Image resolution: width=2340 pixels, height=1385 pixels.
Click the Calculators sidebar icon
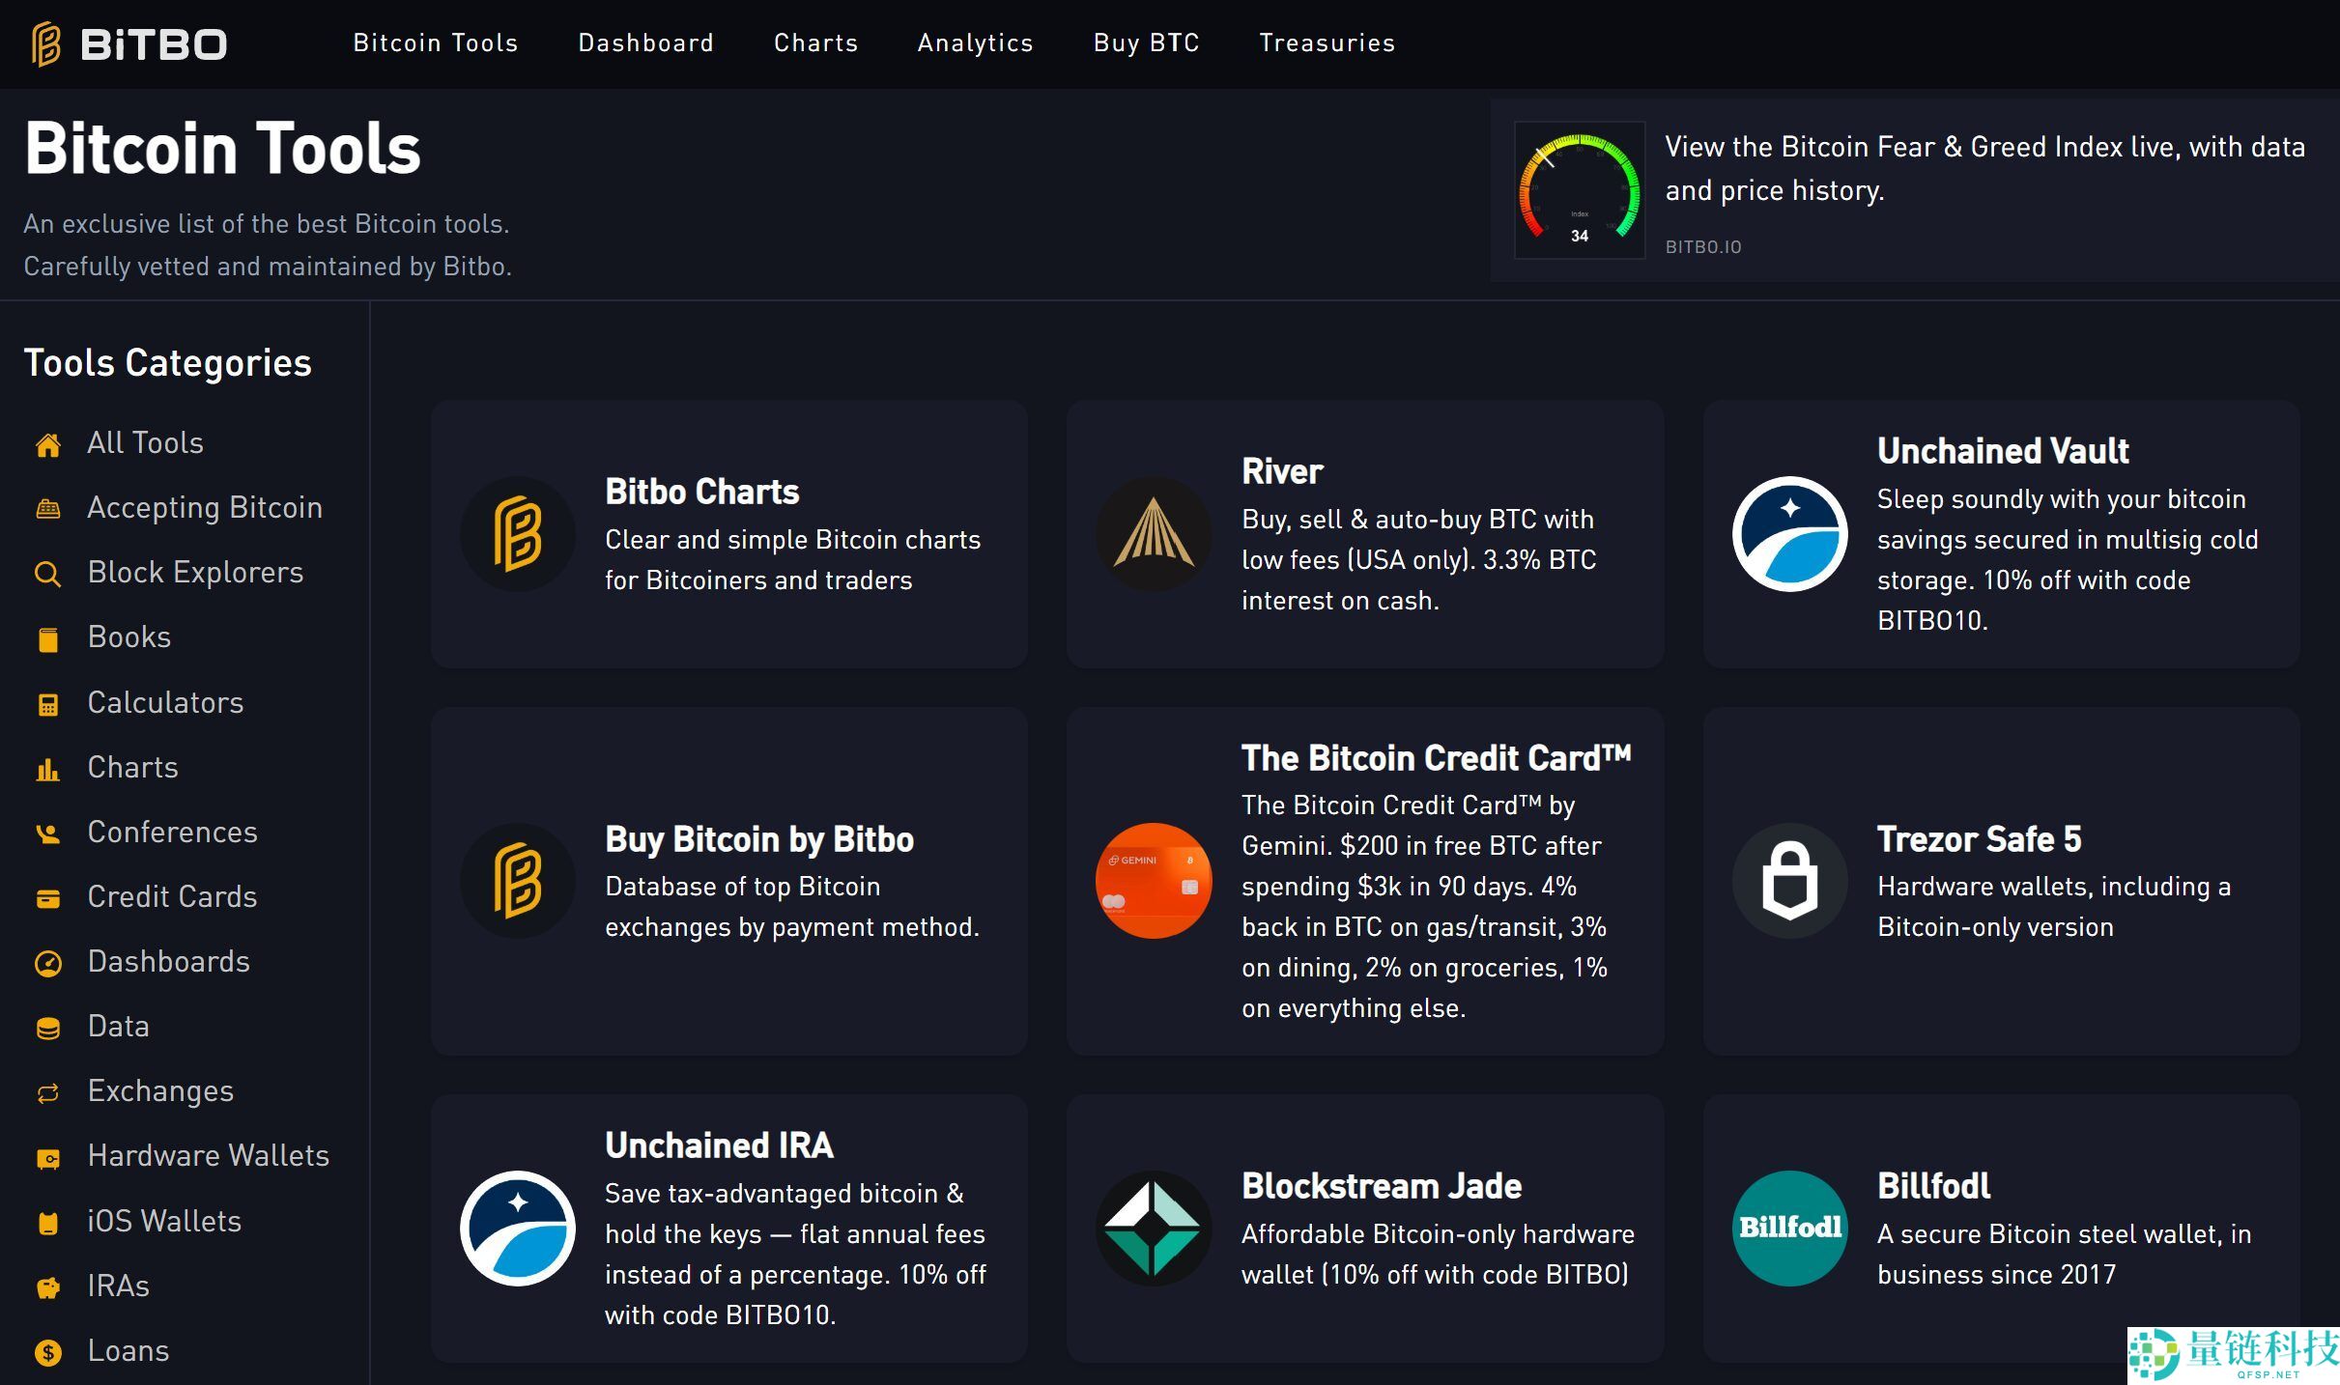pyautogui.click(x=47, y=704)
